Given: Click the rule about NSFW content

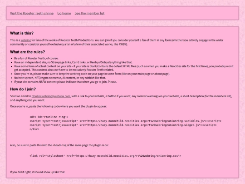Looking at the screenshot, I should [65, 82].
